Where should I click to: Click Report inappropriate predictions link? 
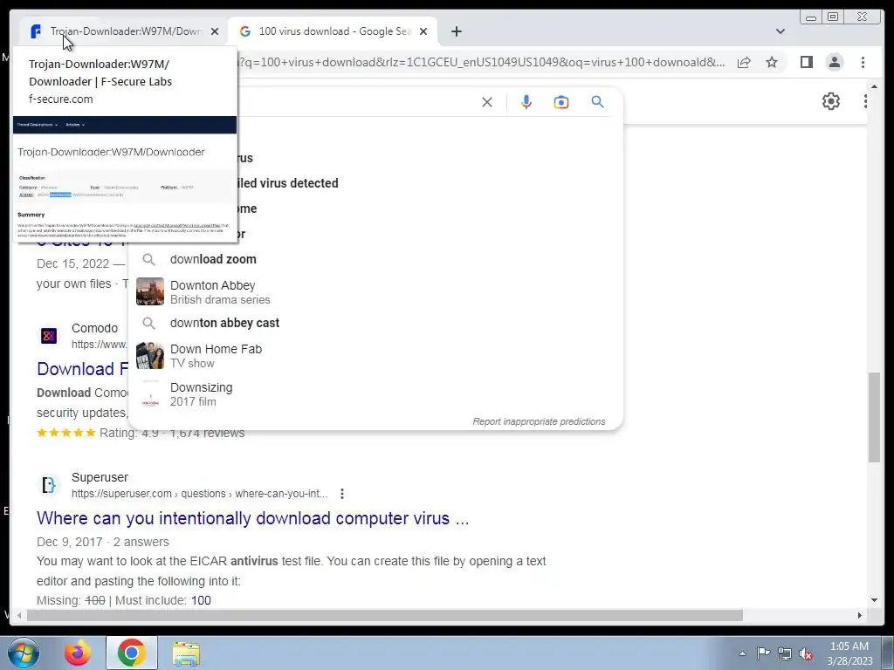tap(539, 421)
